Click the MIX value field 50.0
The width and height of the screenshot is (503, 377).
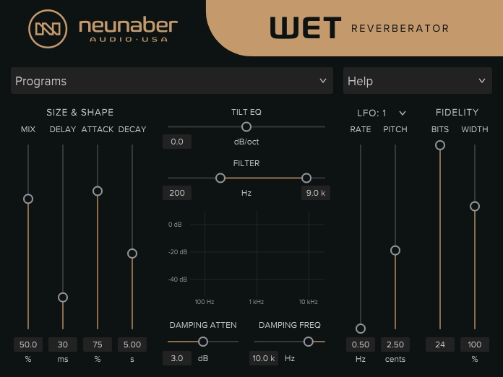[x=28, y=344]
